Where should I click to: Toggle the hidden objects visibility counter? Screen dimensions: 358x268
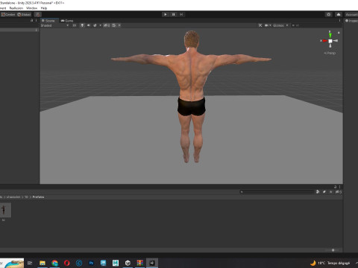[x=107, y=25]
